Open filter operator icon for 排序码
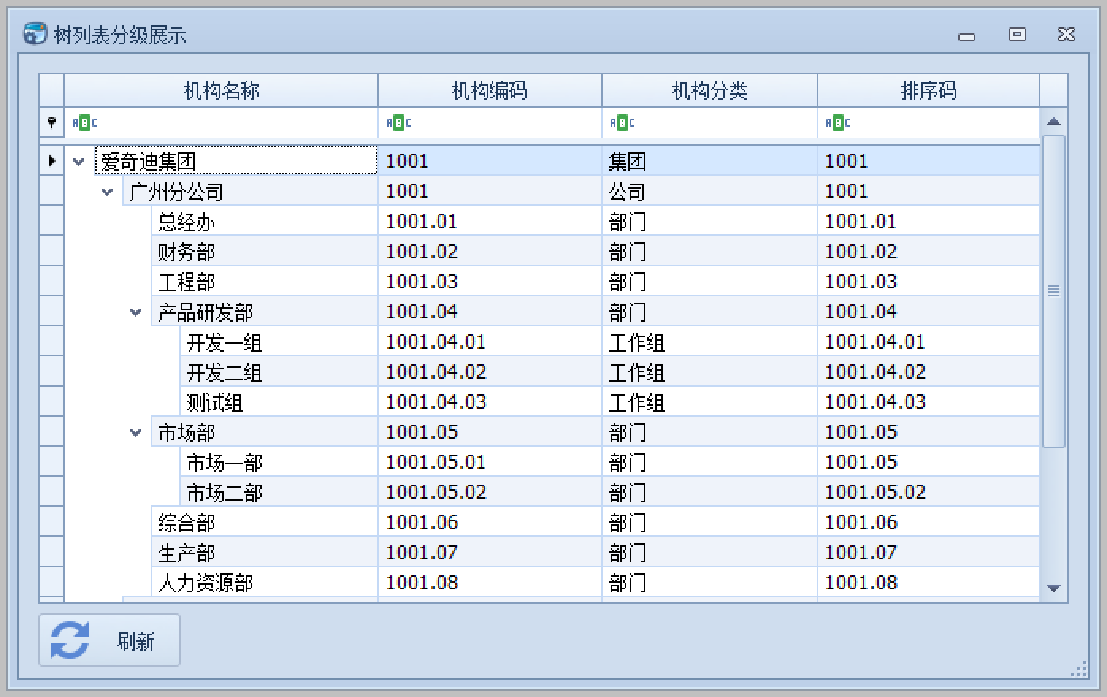 [x=837, y=123]
